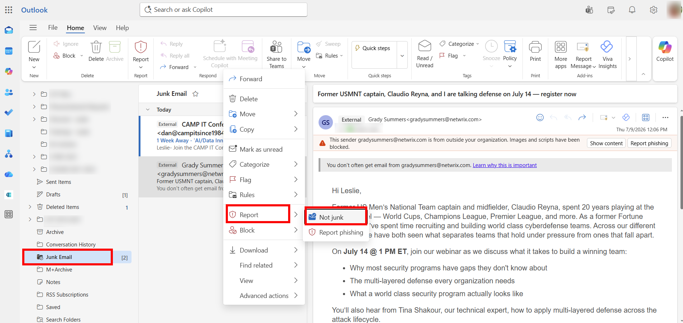
Task: Choose Not junk in Report submenu
Action: [336, 217]
